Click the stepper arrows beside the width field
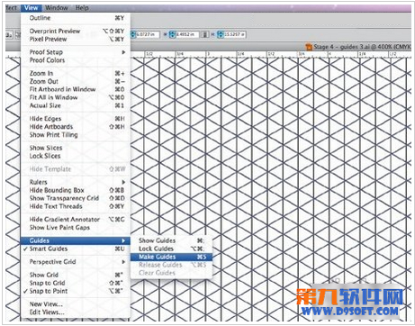This screenshot has height=326, width=415. coord(172,35)
